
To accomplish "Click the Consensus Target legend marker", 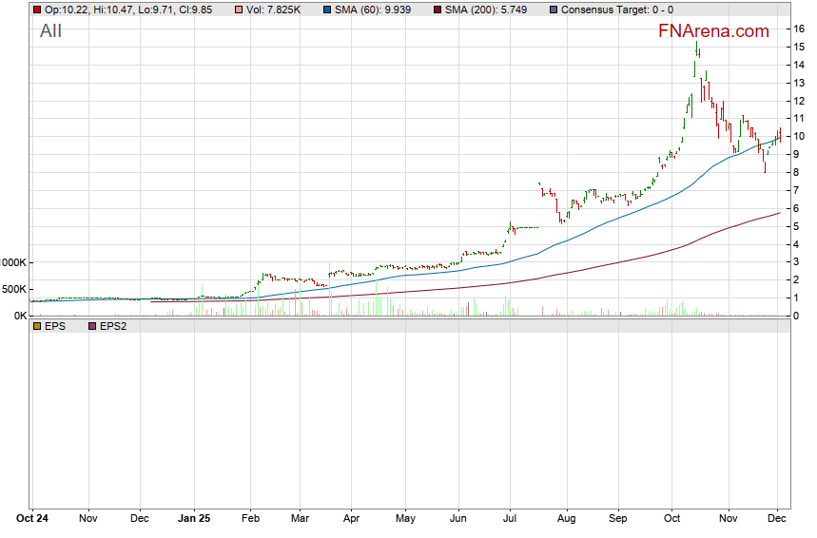I will pos(554,10).
